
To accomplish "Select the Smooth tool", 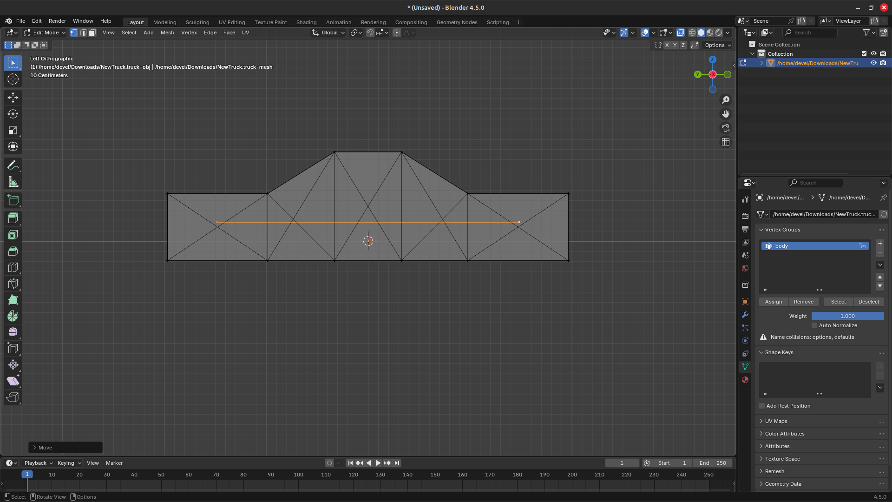I will coord(13,332).
